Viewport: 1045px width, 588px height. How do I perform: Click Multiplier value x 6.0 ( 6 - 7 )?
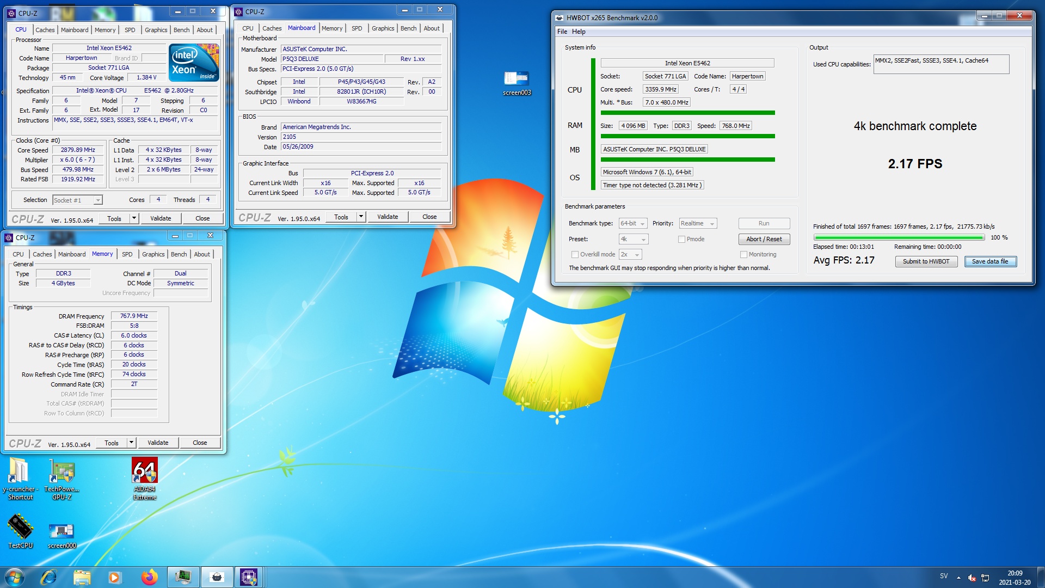coord(78,160)
